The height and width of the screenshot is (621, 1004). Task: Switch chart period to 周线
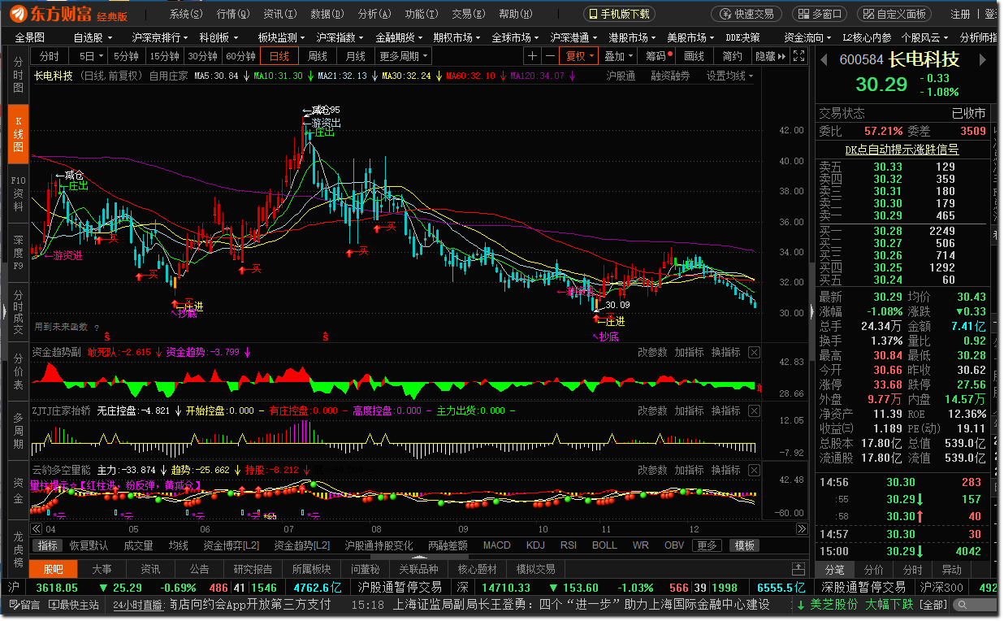pyautogui.click(x=318, y=56)
